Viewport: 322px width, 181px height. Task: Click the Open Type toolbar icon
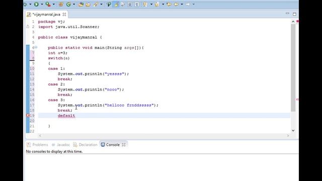click(81, 4)
